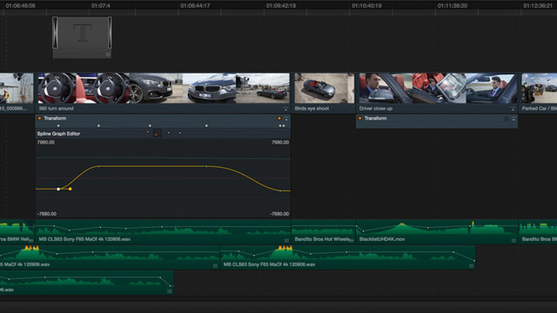This screenshot has height=313, width=557.
Task: Click lower-right -7680.00 value in spline graph
Action: pyautogui.click(x=279, y=214)
